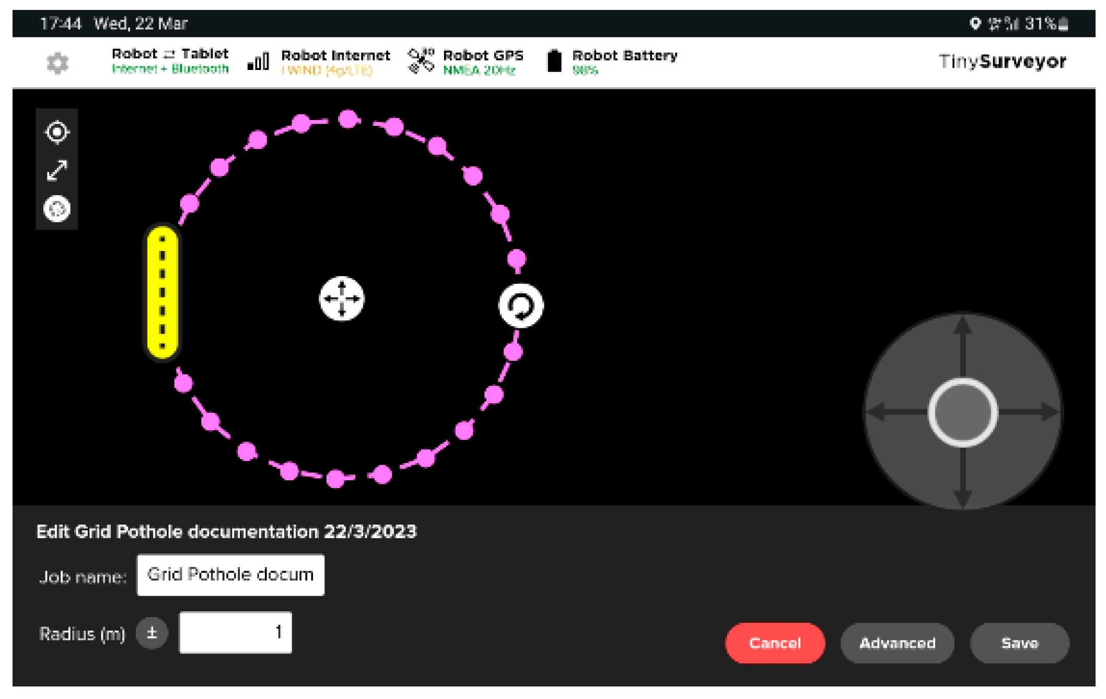Open the settings gear icon
1106x699 pixels.
tap(57, 63)
